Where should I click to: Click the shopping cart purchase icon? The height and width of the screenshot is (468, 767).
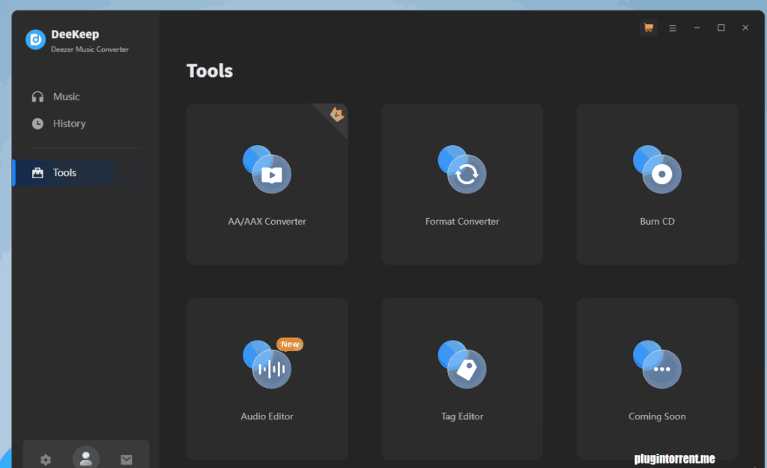(x=649, y=28)
